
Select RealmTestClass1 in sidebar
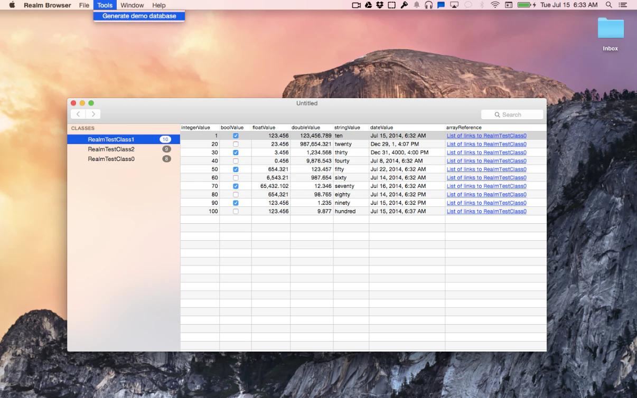coord(124,139)
